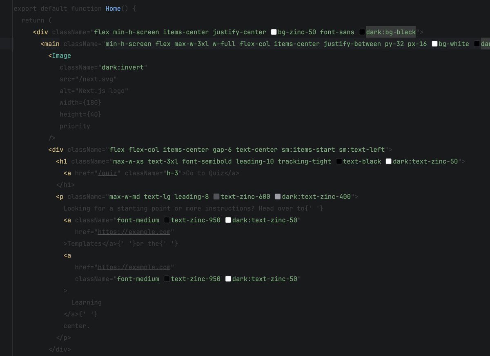Follow the example.com URL in the Learning anchor
Image resolution: width=490 pixels, height=356 pixels.
tap(134, 267)
